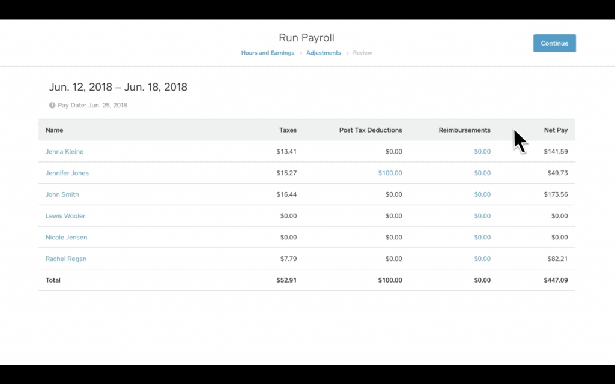Click the Name column header
Screen dimensions: 615x384
(54, 130)
